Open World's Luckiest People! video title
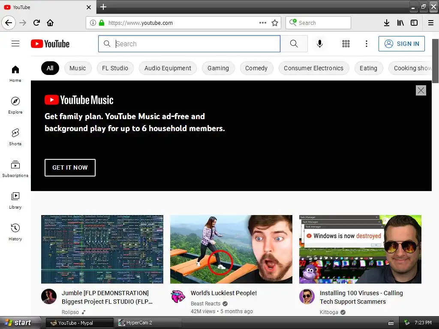The height and width of the screenshot is (329, 439). point(224,293)
